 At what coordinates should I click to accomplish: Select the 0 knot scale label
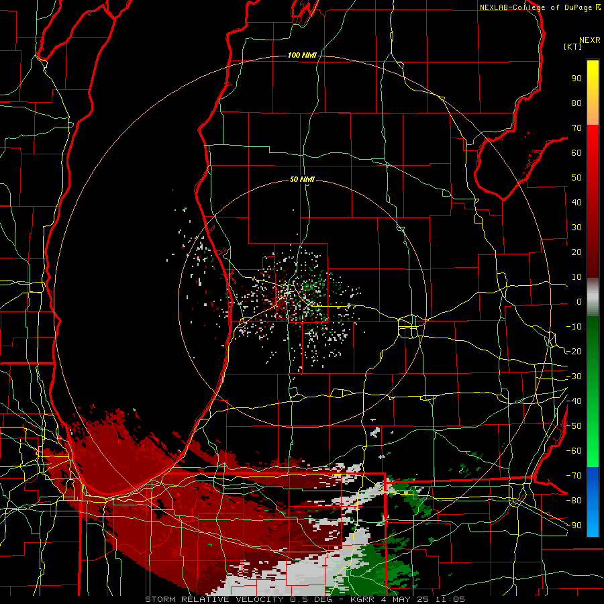[579, 302]
